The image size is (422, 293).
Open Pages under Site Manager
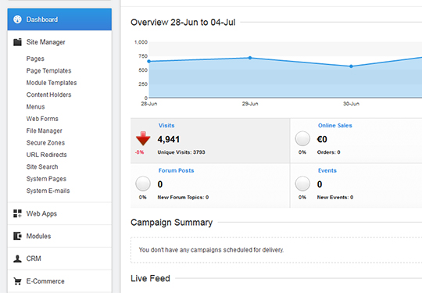click(x=35, y=59)
